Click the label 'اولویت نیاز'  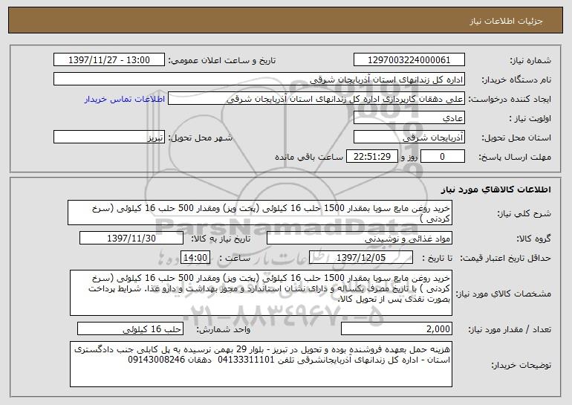point(530,118)
